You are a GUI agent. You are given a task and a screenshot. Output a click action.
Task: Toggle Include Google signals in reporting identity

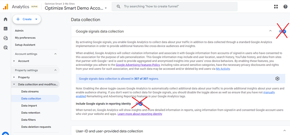click(139, 104)
